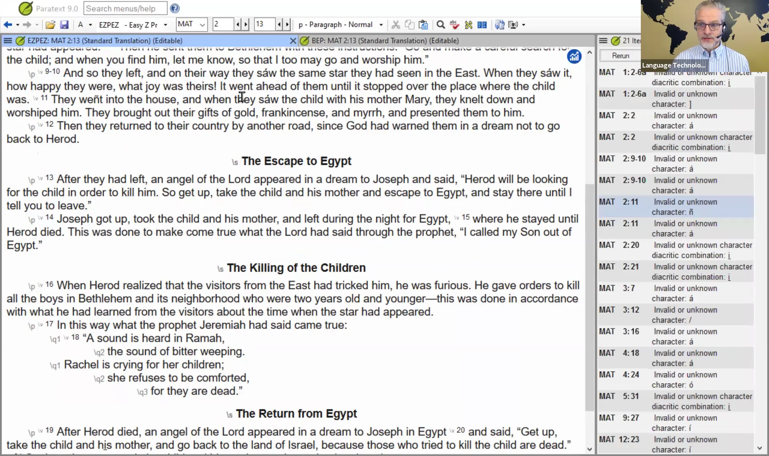This screenshot has width=769, height=456.
Task: Click the Search menus/help field
Action: tap(125, 8)
